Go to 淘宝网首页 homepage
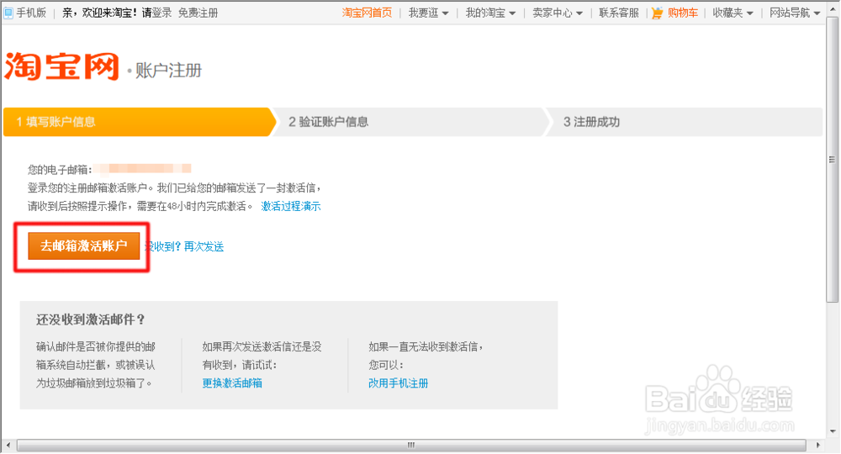The width and height of the screenshot is (841, 454). 367,13
